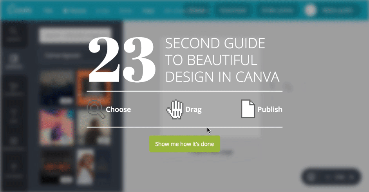
Task: Click the large "23" numeral
Action: pyautogui.click(x=122, y=60)
